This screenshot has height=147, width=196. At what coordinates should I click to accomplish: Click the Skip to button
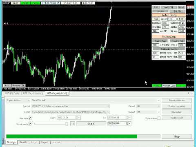[91, 124]
